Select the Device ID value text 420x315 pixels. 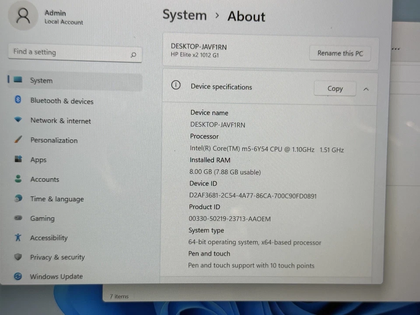point(253,196)
